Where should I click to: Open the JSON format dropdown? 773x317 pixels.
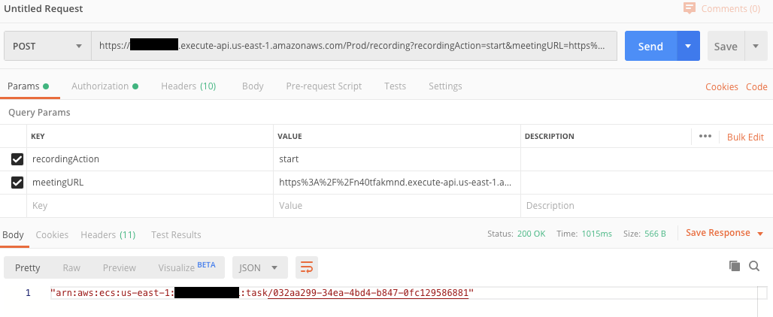click(x=260, y=267)
